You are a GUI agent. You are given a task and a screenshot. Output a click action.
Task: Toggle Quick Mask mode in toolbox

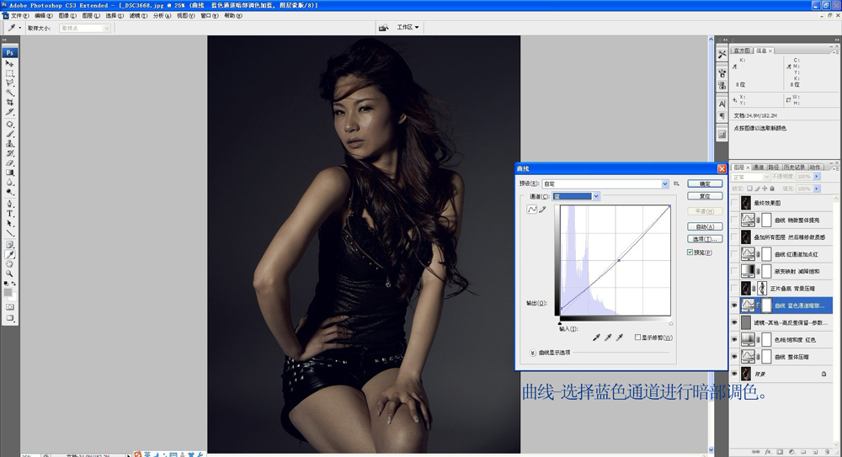tap(9, 307)
